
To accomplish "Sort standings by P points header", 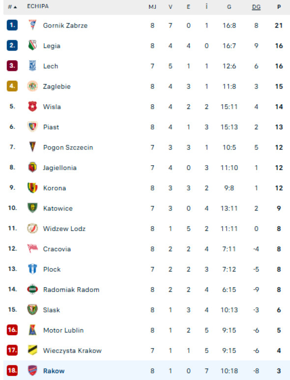I will click(x=279, y=7).
